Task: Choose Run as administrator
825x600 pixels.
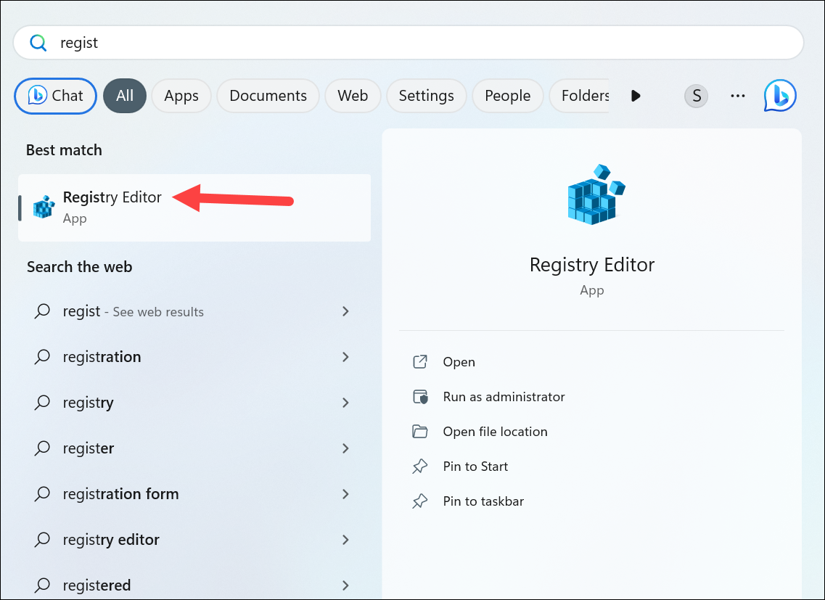Action: (504, 397)
